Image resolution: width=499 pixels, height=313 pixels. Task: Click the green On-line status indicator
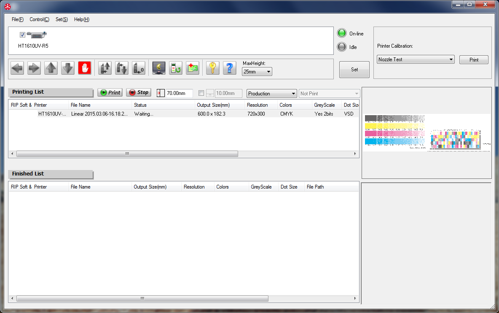[342, 33]
